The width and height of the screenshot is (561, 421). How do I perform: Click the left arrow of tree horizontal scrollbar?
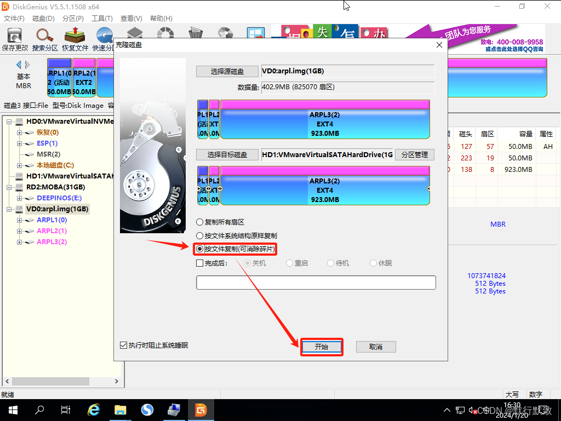pyautogui.click(x=7, y=382)
